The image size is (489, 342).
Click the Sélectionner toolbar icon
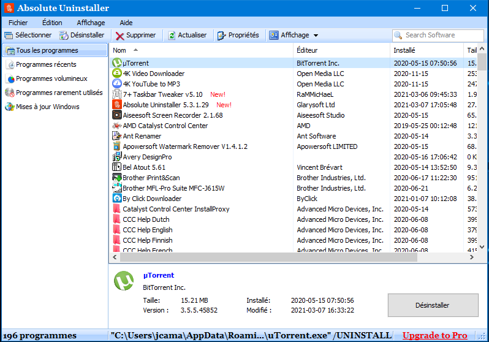[x=9, y=36]
